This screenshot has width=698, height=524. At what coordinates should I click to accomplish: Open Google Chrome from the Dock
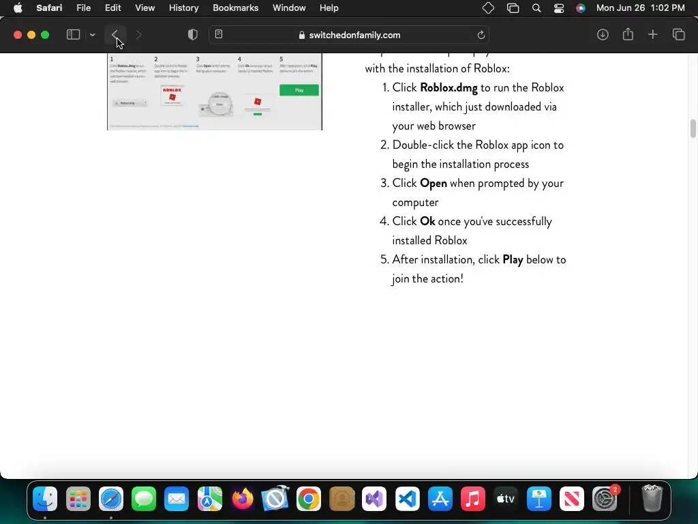coord(309,499)
